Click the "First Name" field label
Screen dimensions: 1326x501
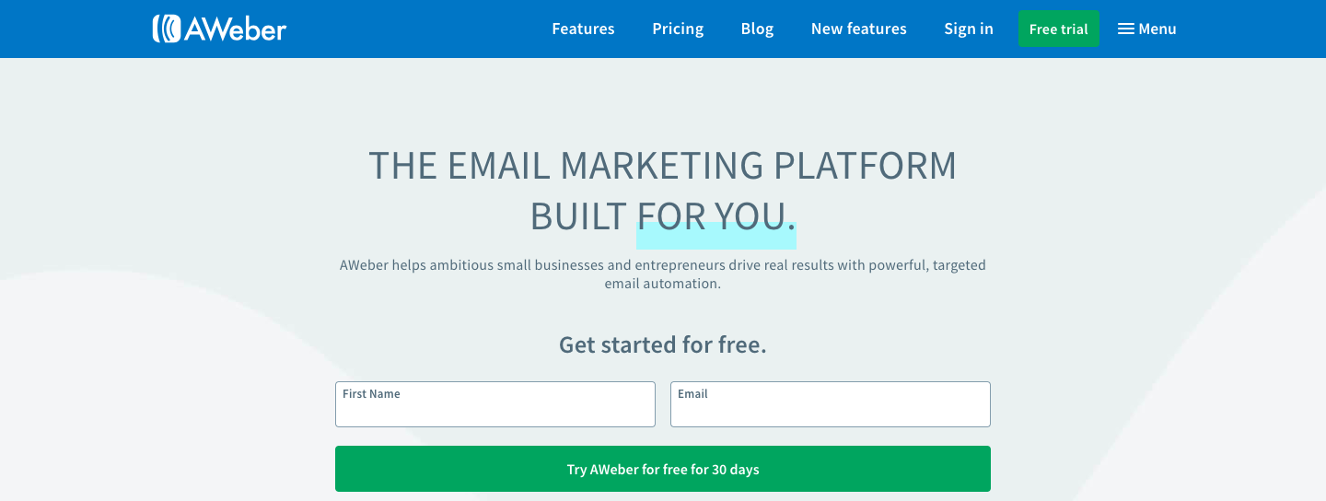[371, 394]
